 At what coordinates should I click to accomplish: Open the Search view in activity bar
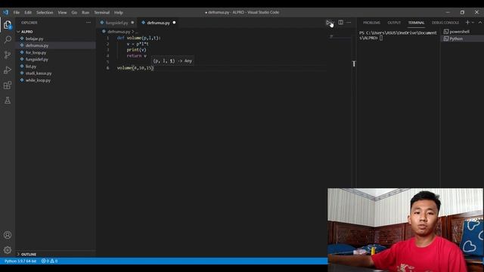[x=8, y=39]
